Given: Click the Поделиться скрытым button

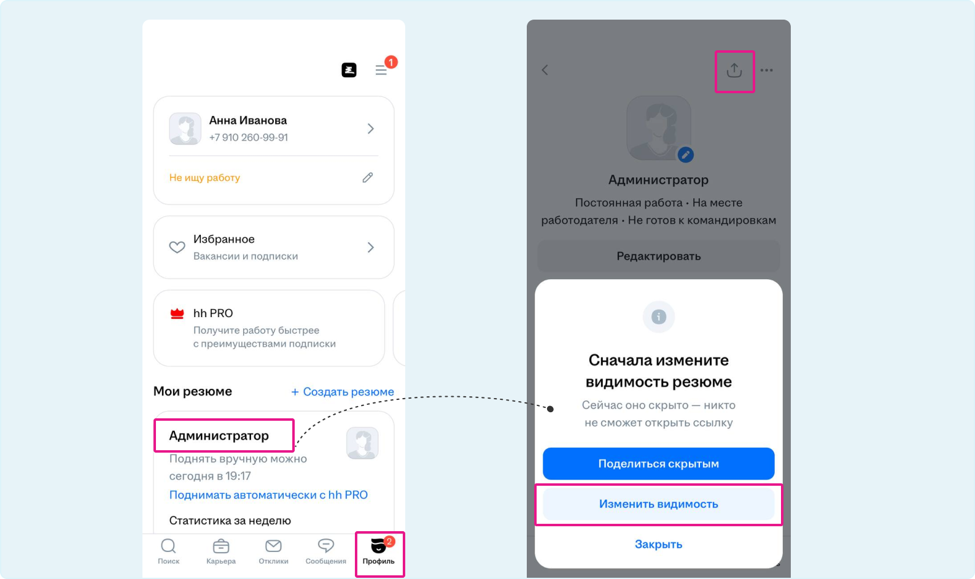Looking at the screenshot, I should (x=659, y=464).
